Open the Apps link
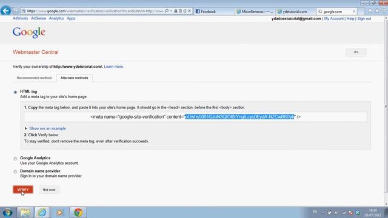This screenshot has width=388, height=218. 71,18
